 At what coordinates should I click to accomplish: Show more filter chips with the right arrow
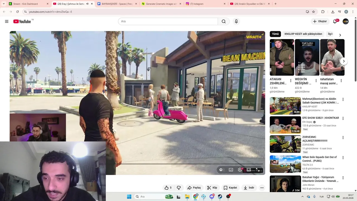340,35
